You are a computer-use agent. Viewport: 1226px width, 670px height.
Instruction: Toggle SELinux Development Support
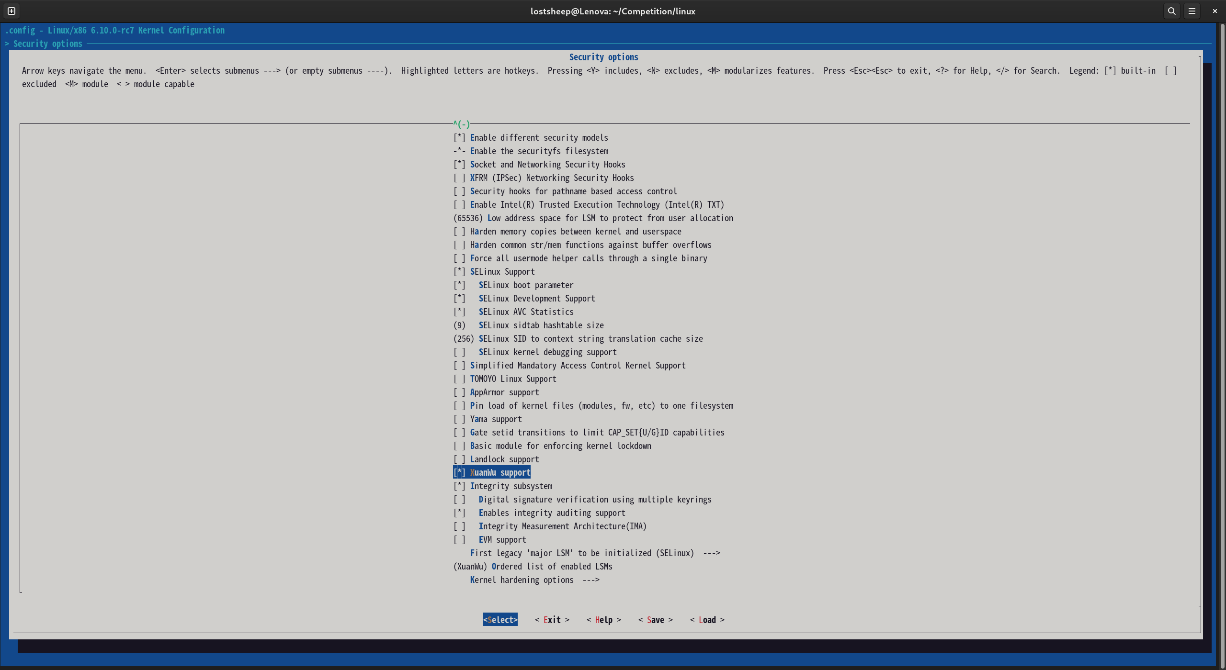(x=524, y=299)
